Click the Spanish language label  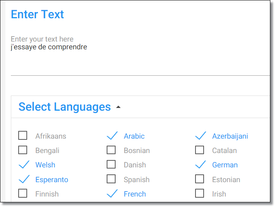pos(137,180)
